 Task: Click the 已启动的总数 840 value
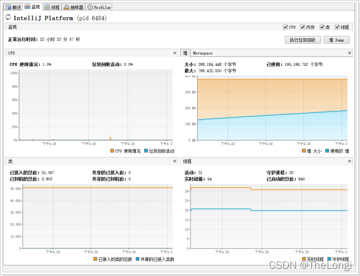click(301, 179)
